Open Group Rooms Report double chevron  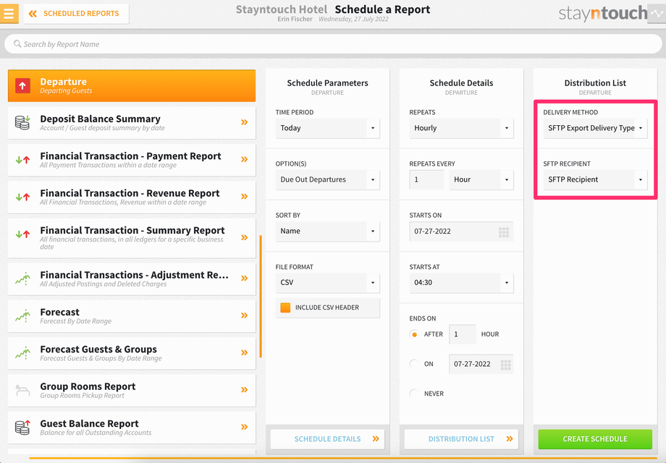click(x=244, y=390)
